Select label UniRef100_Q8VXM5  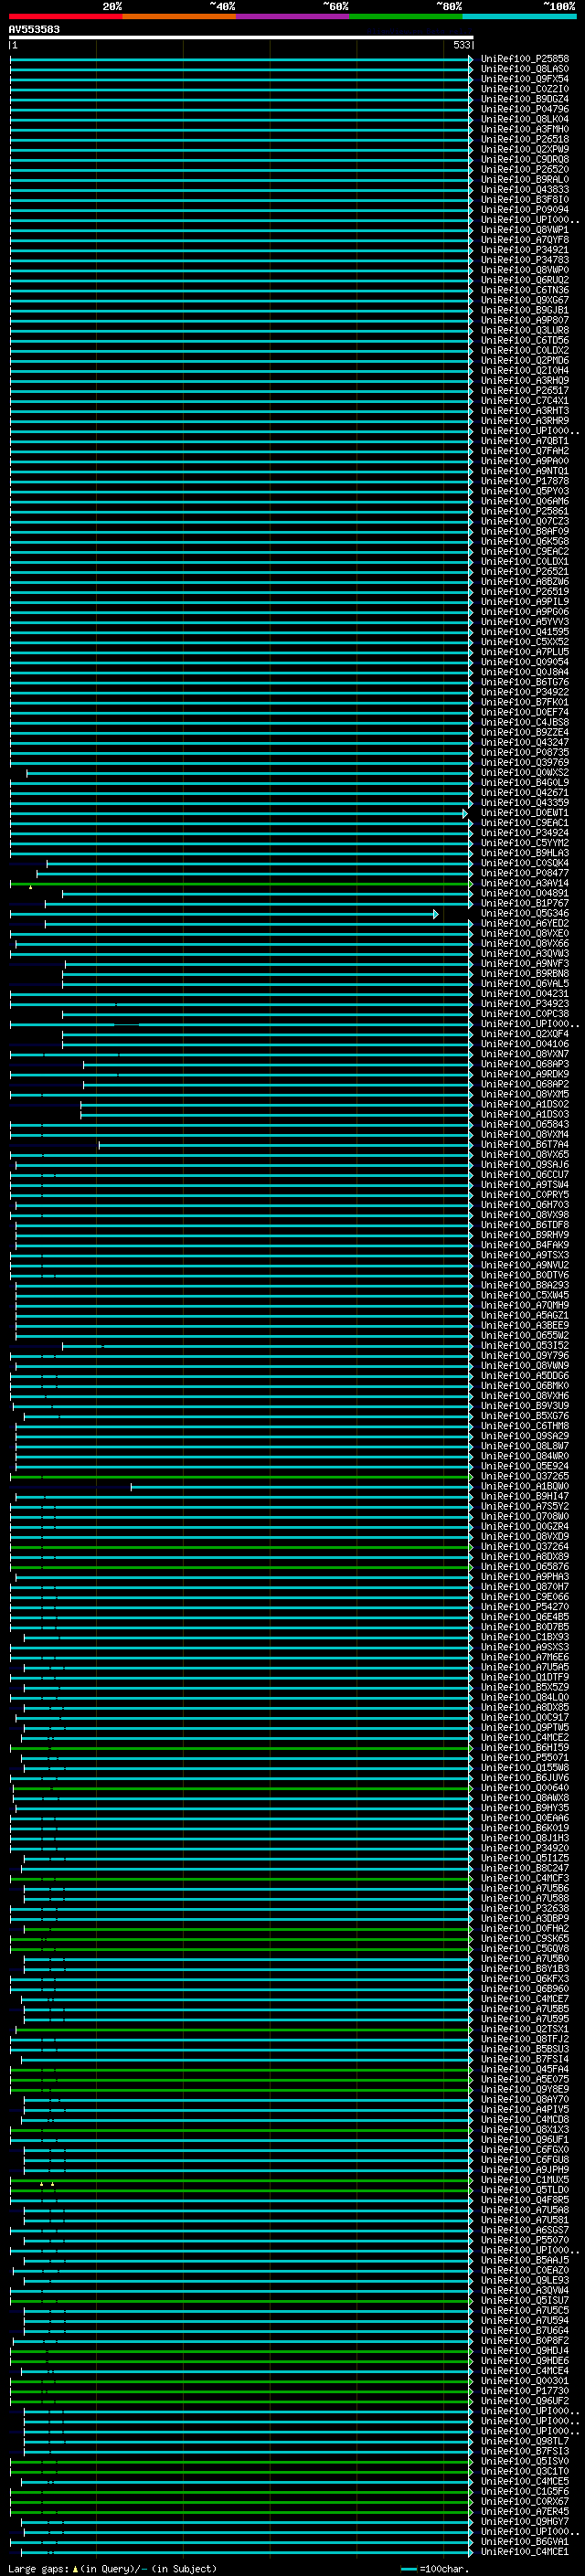click(x=524, y=1094)
